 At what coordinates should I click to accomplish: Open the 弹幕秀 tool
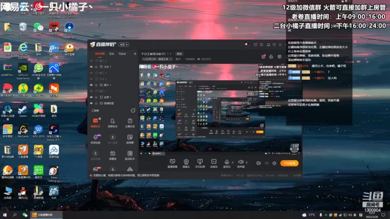113,155
